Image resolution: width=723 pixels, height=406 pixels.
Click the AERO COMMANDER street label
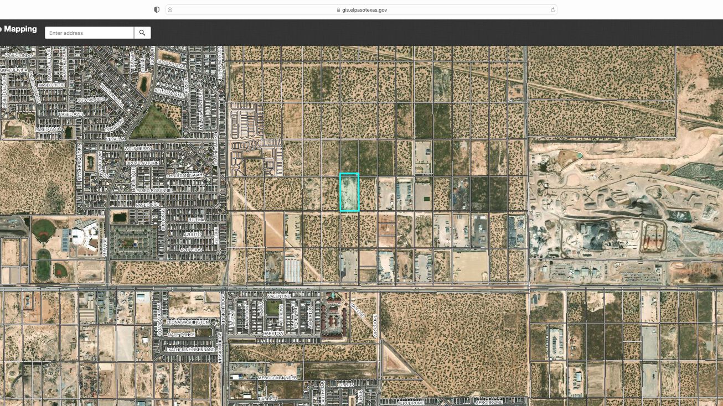click(277, 378)
